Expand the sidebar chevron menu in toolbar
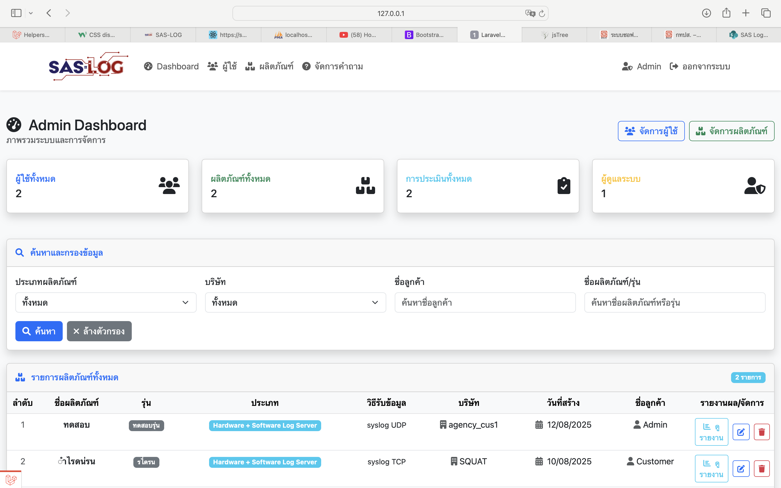The image size is (781, 488). pos(31,13)
